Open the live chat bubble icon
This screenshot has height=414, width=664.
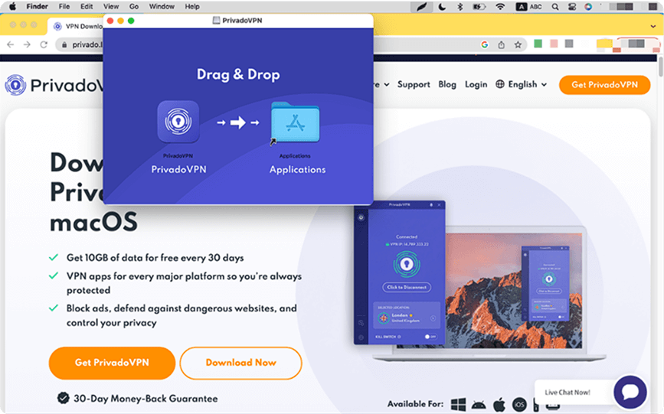(x=630, y=392)
